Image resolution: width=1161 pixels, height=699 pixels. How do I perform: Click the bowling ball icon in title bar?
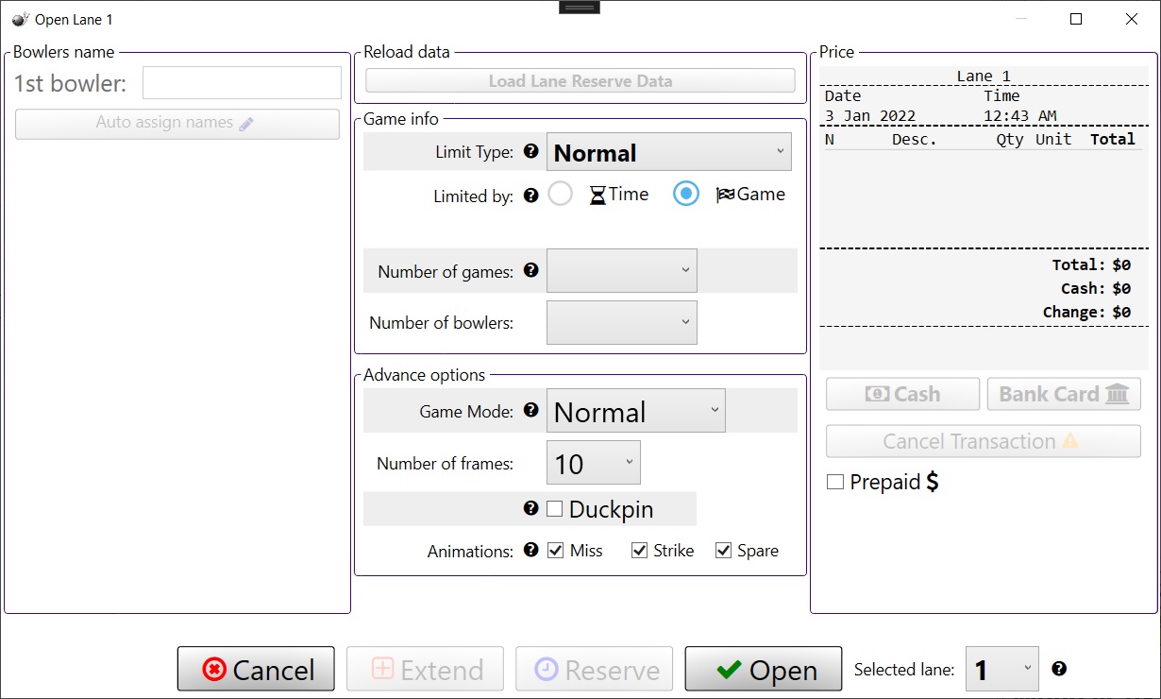20,19
